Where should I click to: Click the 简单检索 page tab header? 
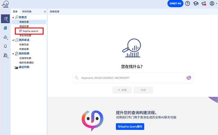55,12
